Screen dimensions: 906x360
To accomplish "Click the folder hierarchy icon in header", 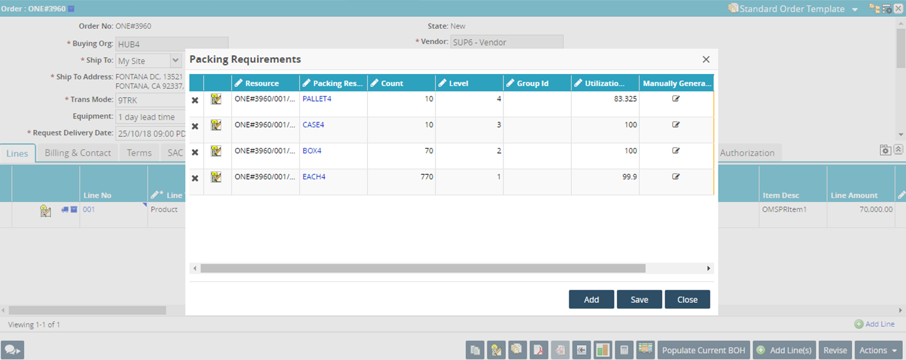I will coord(874,9).
